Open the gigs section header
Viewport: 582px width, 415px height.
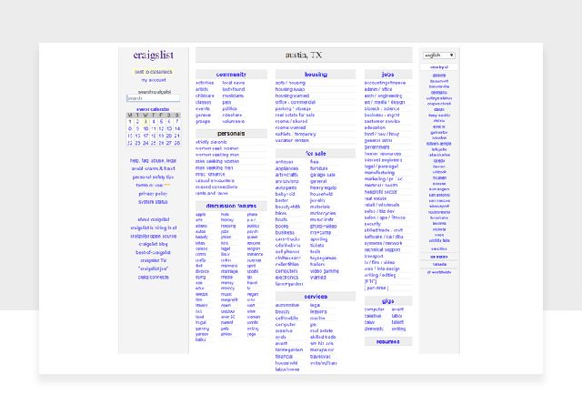pos(388,301)
